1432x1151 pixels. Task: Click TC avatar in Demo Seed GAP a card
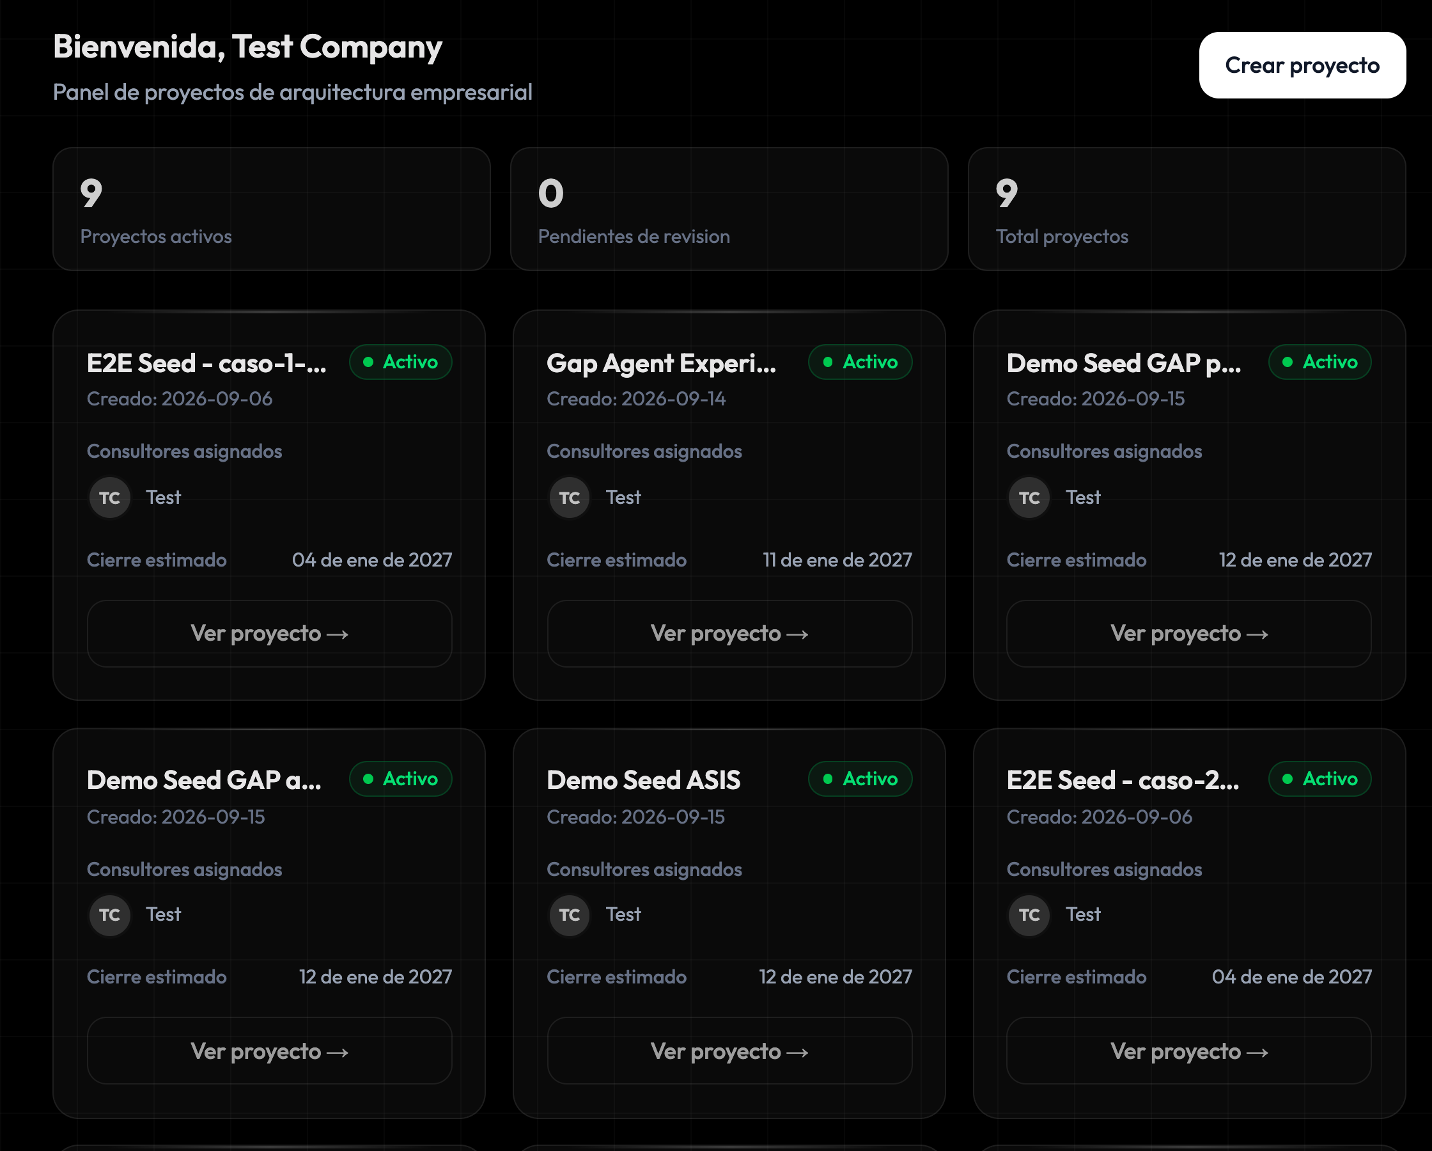pyautogui.click(x=109, y=915)
